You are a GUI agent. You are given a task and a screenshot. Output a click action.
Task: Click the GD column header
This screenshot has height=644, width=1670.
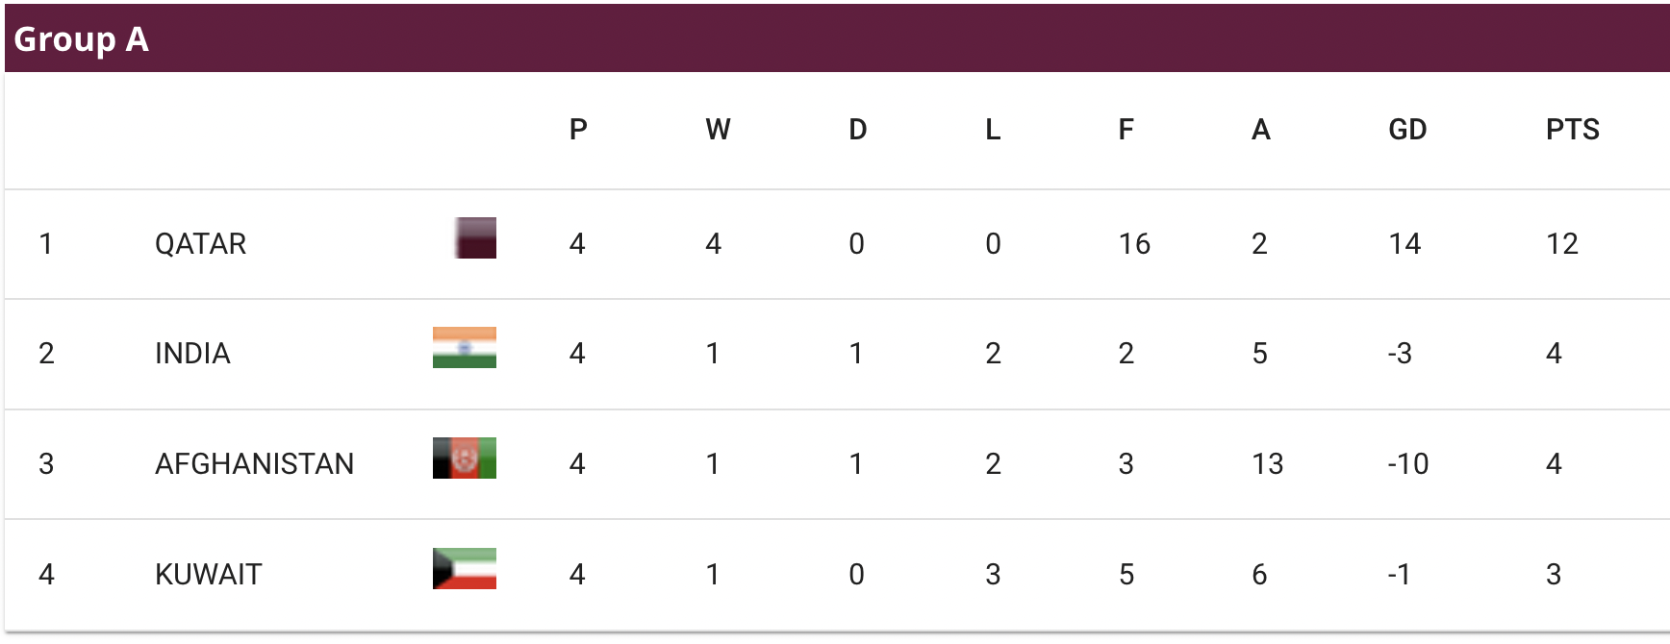[1407, 130]
